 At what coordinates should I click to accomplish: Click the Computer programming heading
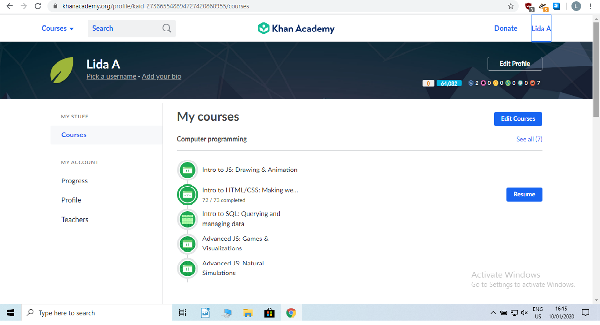click(x=212, y=139)
